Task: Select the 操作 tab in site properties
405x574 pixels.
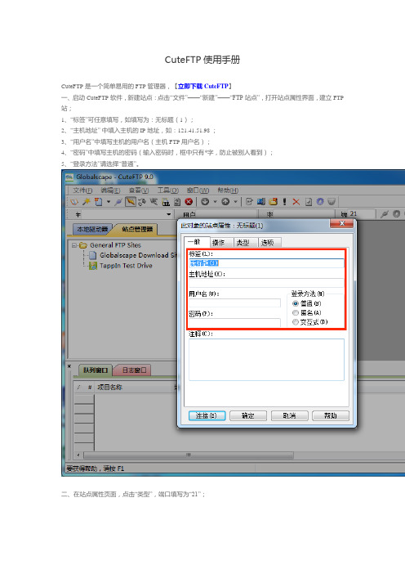Action: click(x=220, y=242)
